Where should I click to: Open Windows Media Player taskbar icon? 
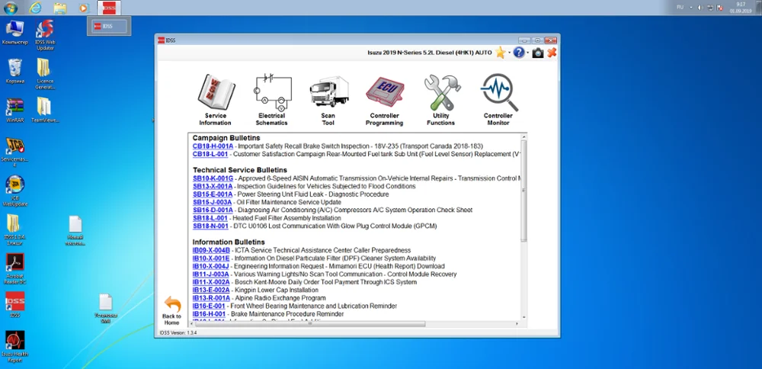[x=84, y=8]
